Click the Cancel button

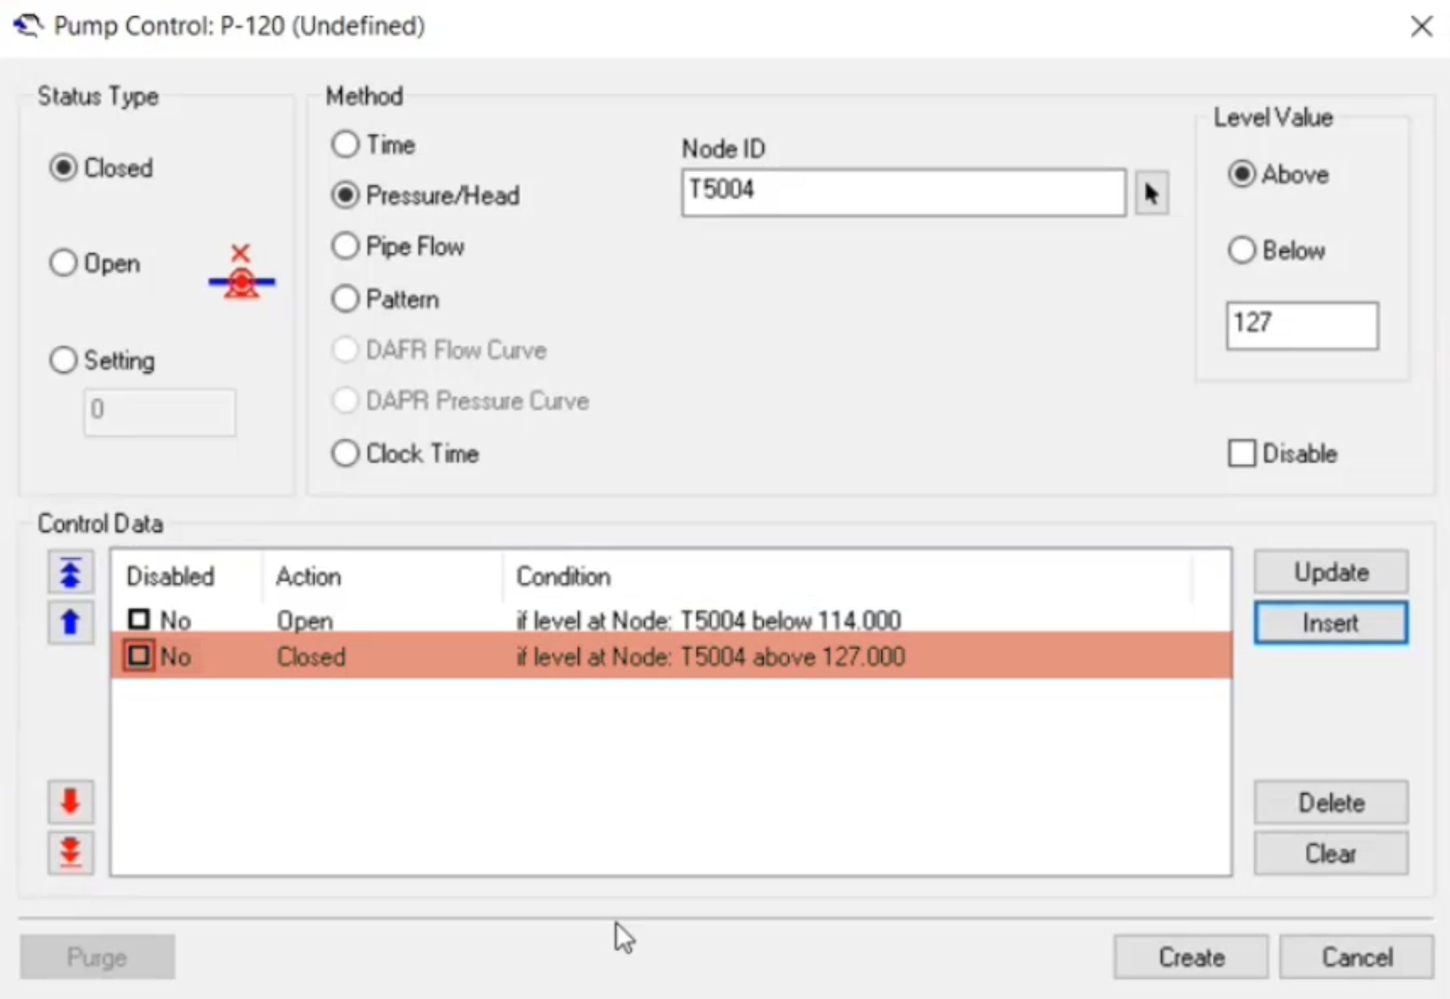point(1356,957)
